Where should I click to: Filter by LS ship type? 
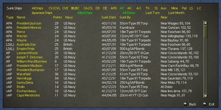tap(191, 8)
